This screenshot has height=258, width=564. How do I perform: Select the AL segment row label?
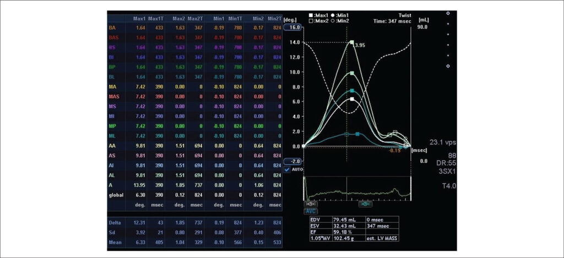tap(112, 175)
